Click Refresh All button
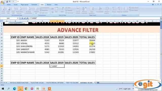162x91 pixels. click(x=36, y=10)
